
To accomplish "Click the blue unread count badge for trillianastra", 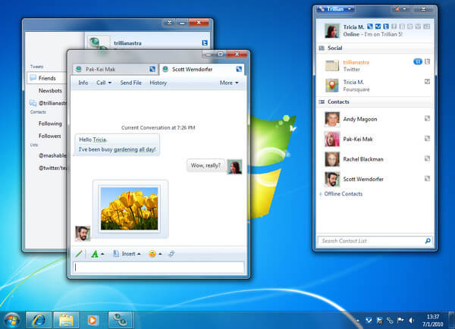I will pyautogui.click(x=418, y=62).
